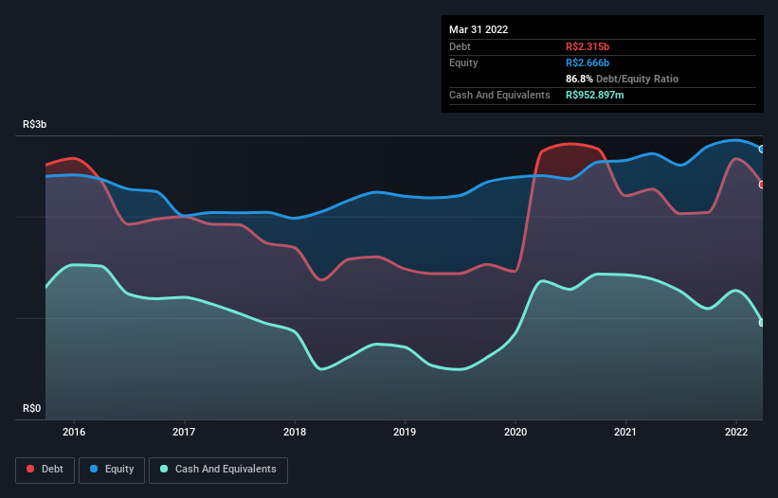Viewport: 778px width, 498px height.
Task: Click the teal Cash end-point marker
Action: click(x=762, y=323)
